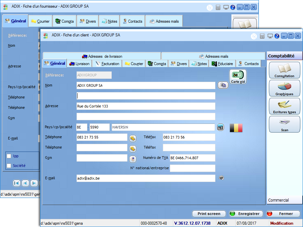Image resolution: width=303 pixels, height=227 pixels.
Task: Click the Téléfax field 083 21 73 56
Action: click(x=189, y=137)
